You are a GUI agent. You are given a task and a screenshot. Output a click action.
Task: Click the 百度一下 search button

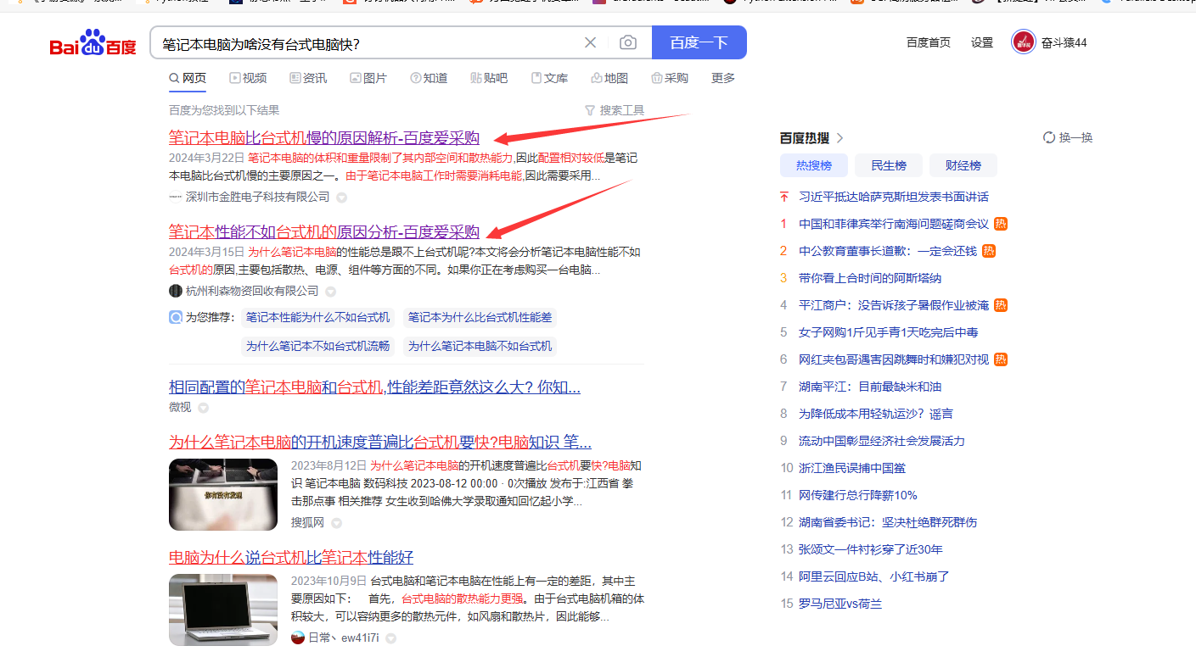[699, 42]
